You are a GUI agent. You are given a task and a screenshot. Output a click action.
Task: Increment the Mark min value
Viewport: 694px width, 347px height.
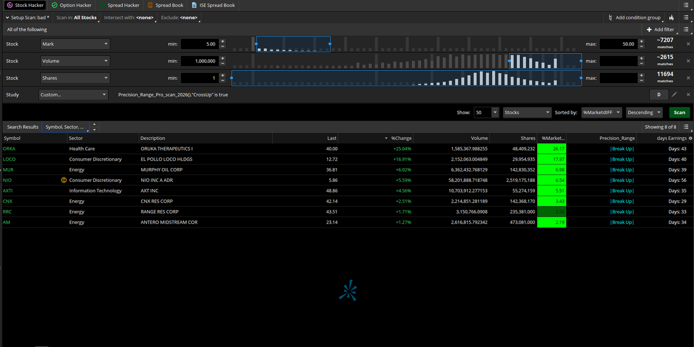pyautogui.click(x=223, y=42)
